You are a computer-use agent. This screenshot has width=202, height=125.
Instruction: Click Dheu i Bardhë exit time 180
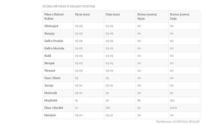pyautogui.click(x=108, y=108)
